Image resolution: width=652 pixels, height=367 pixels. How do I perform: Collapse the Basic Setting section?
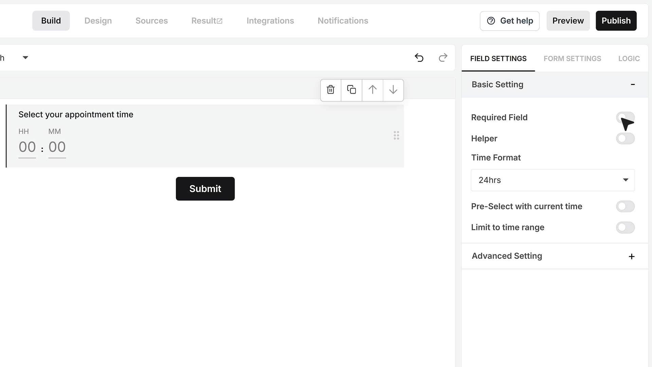click(x=555, y=84)
